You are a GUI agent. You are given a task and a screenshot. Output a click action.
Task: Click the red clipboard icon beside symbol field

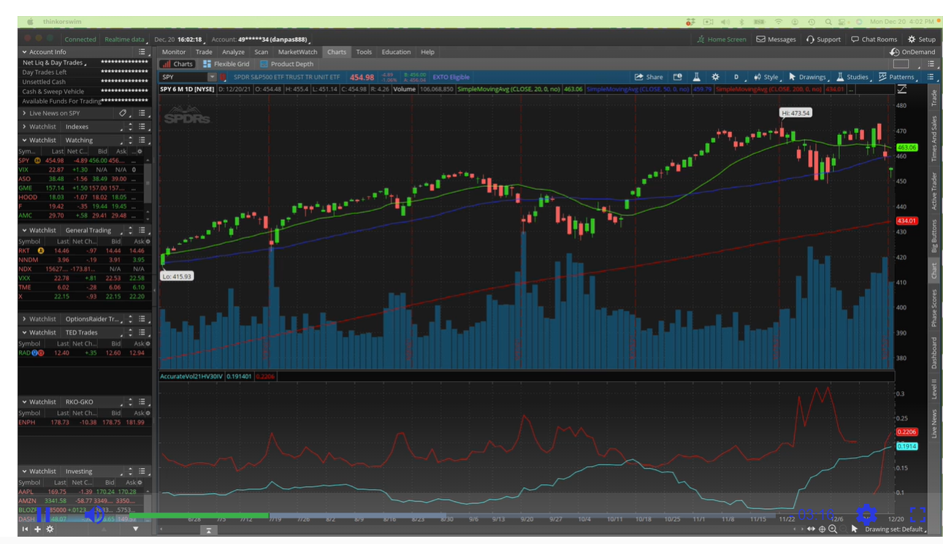(x=224, y=77)
